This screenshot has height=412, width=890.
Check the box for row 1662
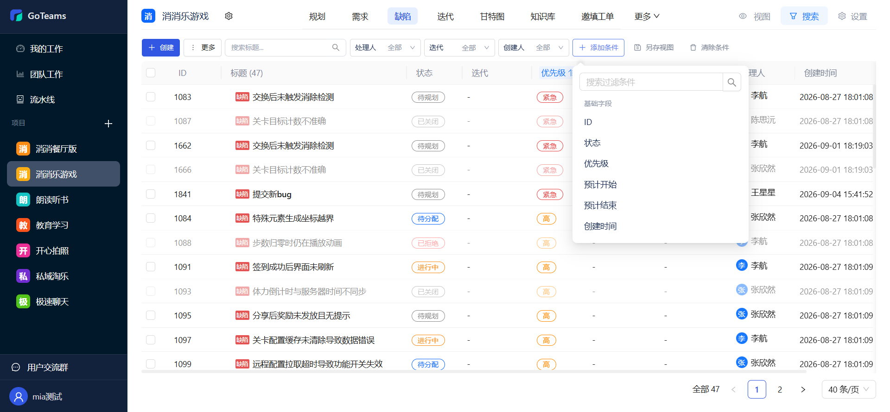point(151,145)
